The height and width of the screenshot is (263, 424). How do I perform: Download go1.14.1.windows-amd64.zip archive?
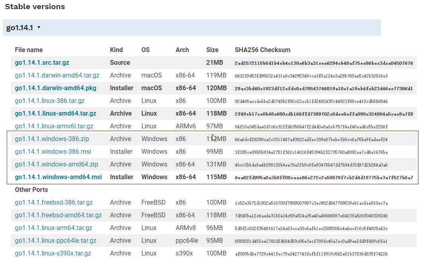56,164
